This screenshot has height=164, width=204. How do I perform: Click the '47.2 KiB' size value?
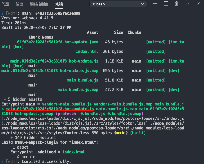tap(114, 90)
